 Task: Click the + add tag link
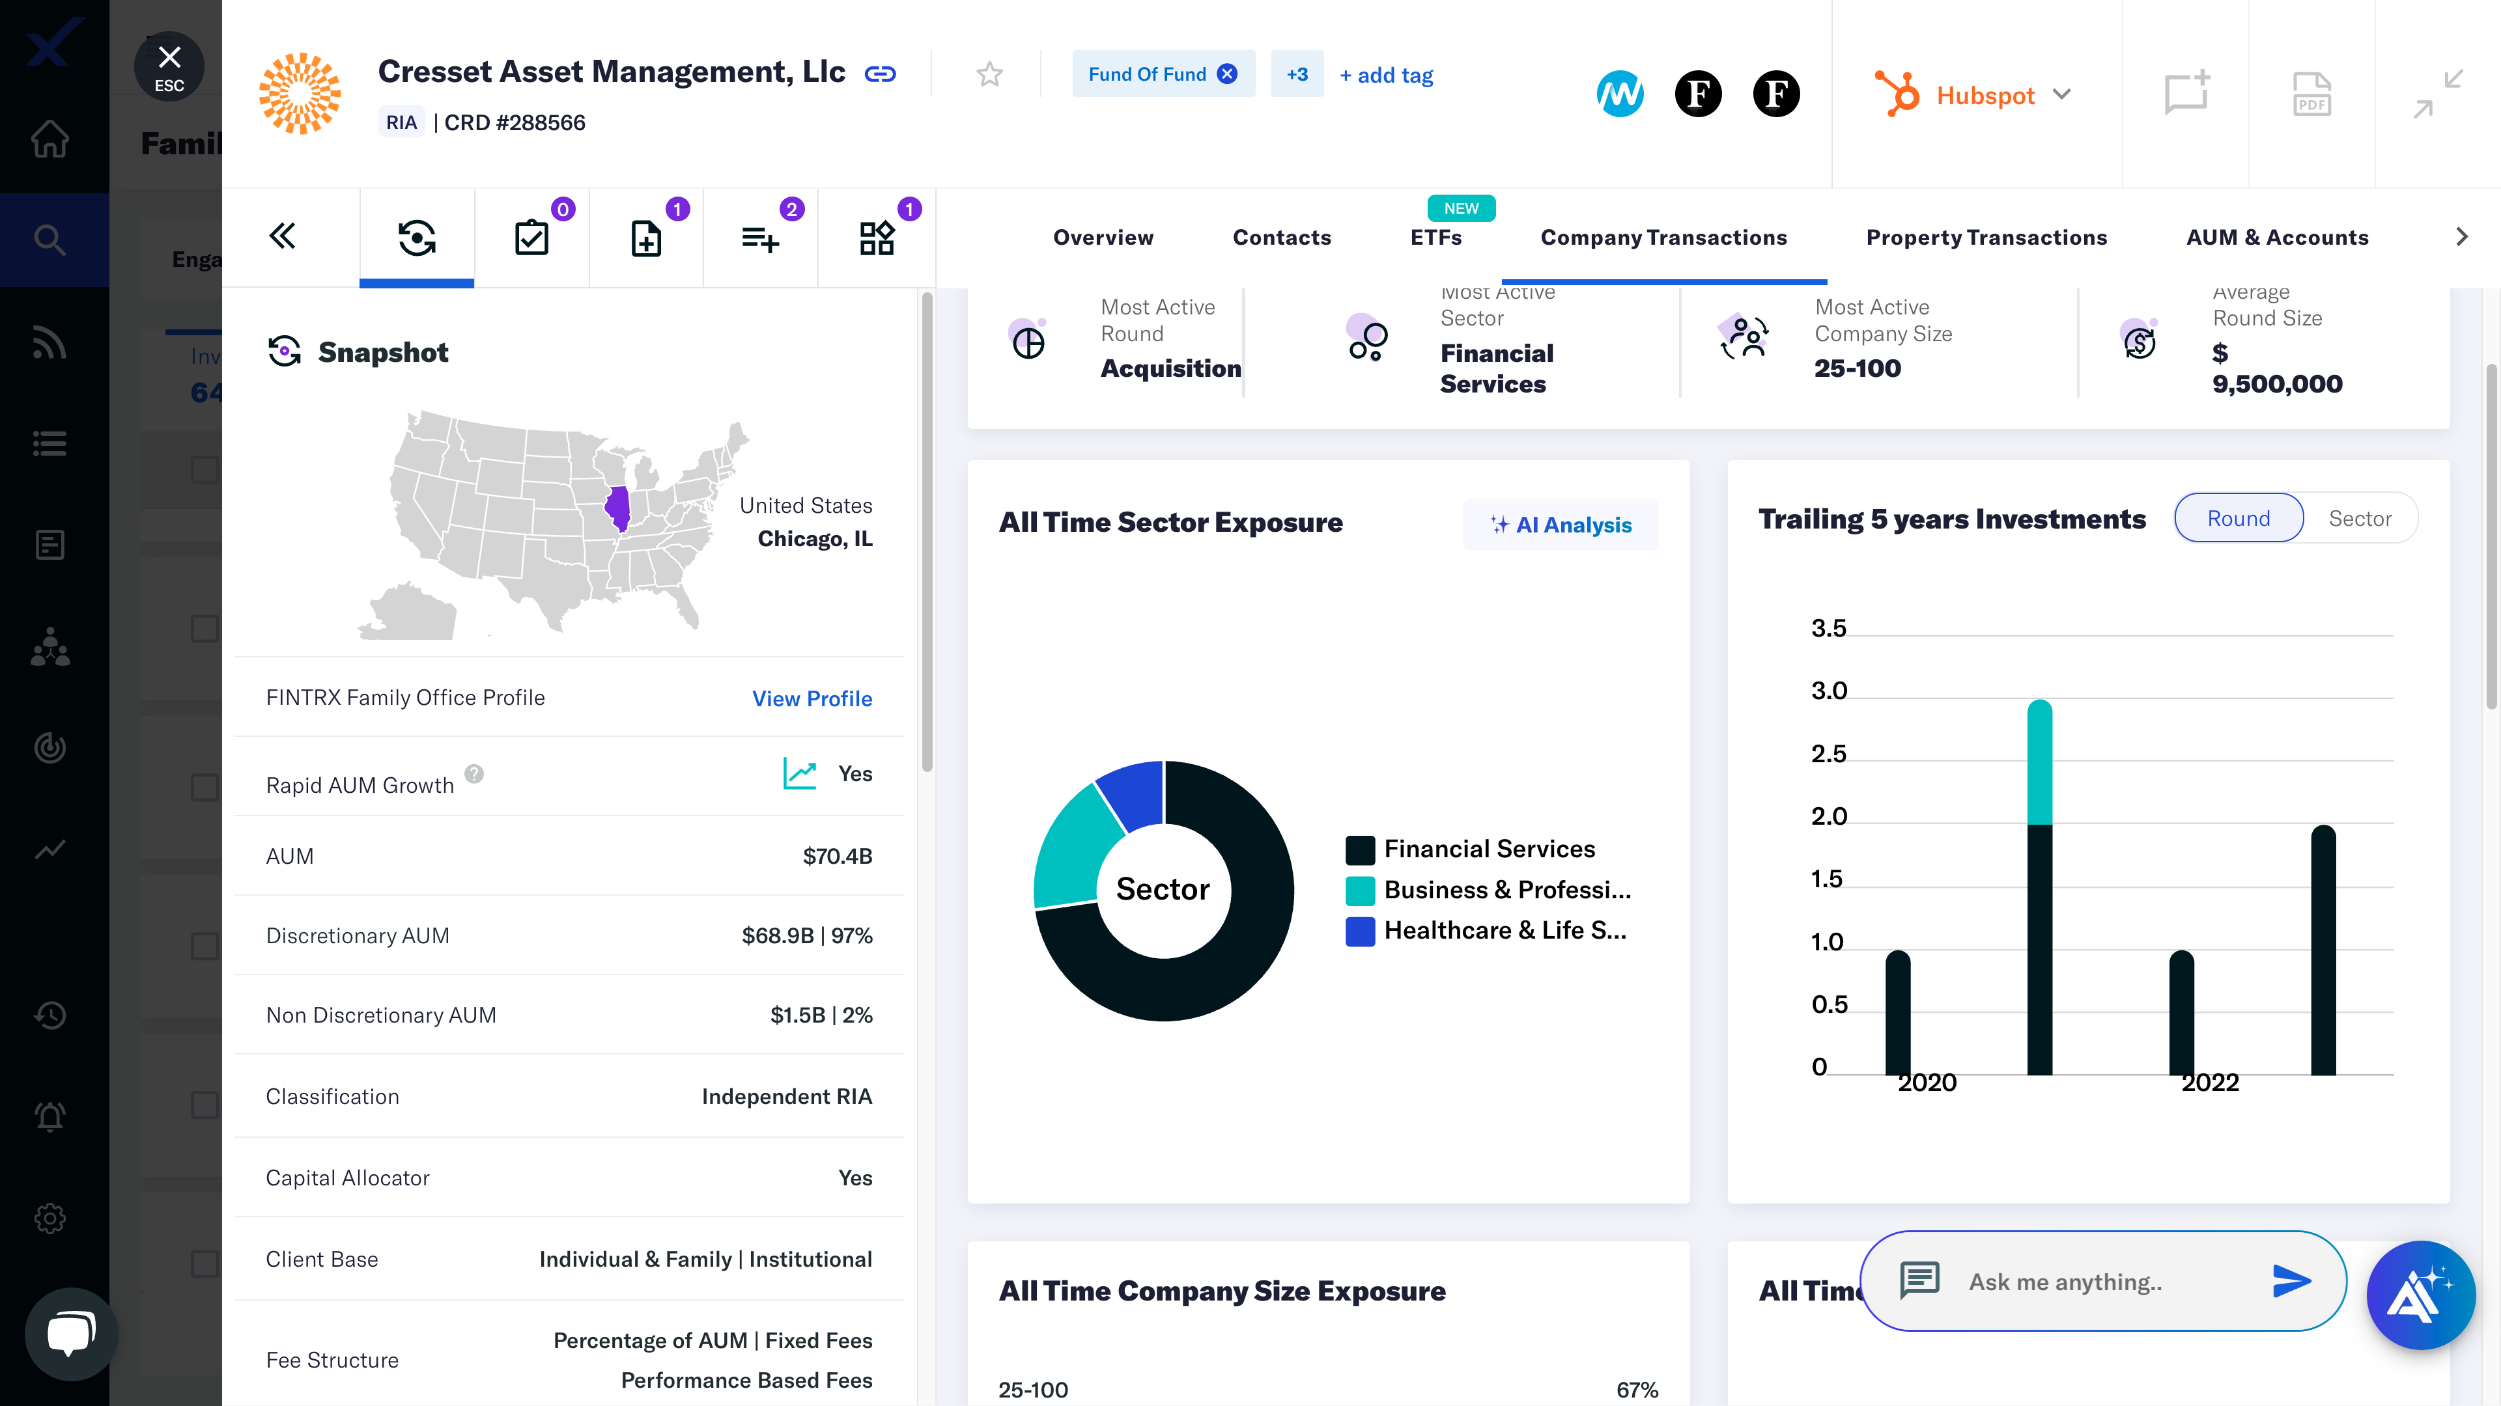[x=1387, y=76]
